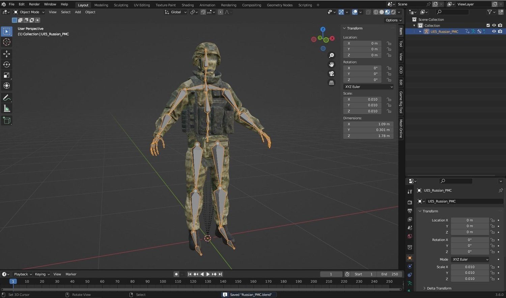Expand the Delta Transform section
The height and width of the screenshot is (298, 506).
coord(439,288)
